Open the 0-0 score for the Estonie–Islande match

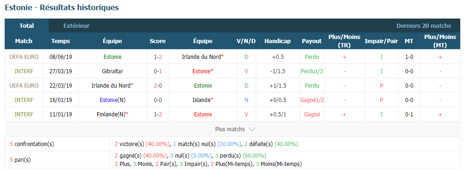pyautogui.click(x=158, y=100)
